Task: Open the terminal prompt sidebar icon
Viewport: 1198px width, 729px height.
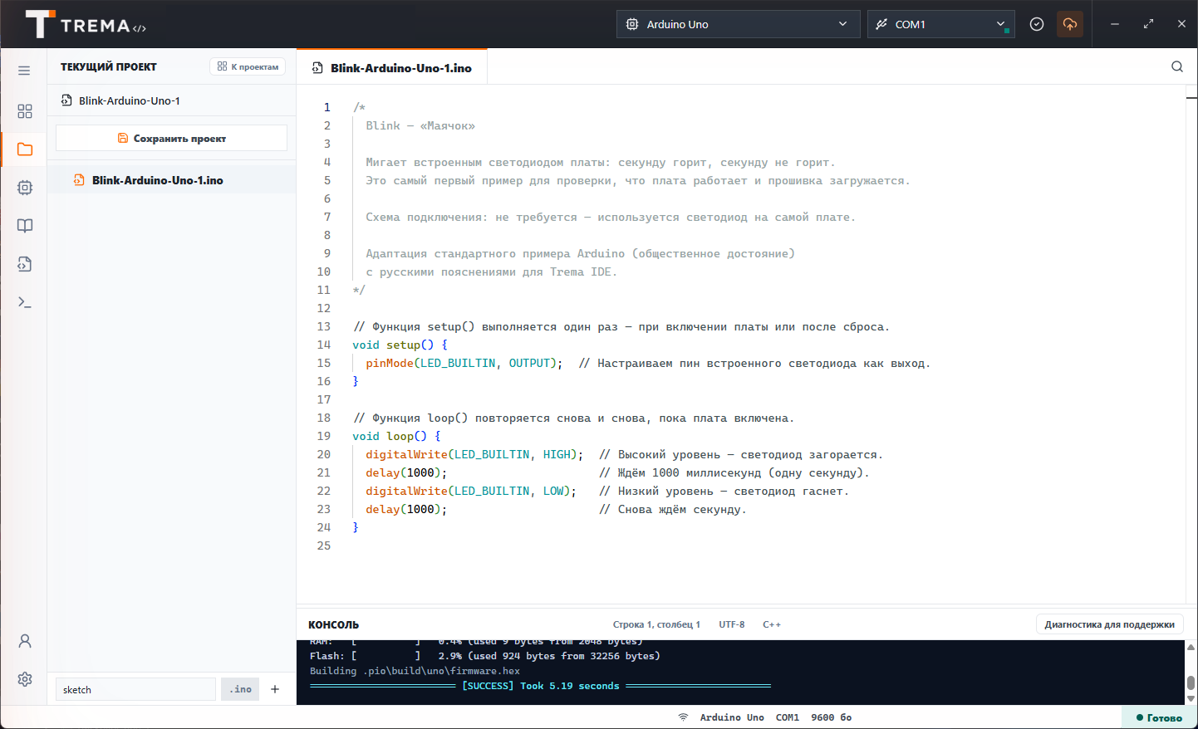Action: pyautogui.click(x=25, y=302)
